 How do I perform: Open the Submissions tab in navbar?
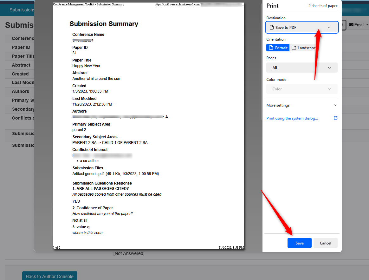click(x=22, y=10)
